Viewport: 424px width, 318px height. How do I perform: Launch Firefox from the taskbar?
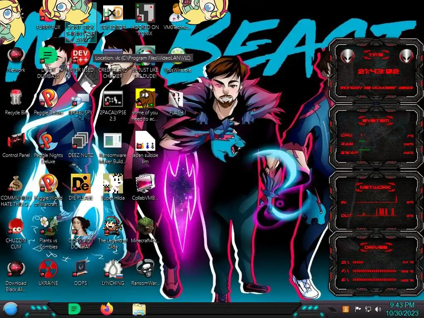[x=107, y=309]
